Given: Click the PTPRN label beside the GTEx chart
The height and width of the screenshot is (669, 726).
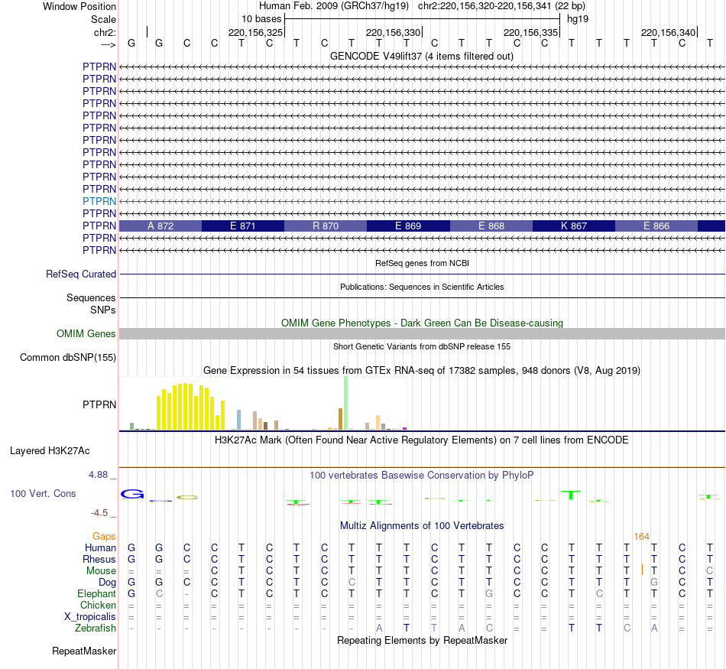Looking at the screenshot, I should [x=99, y=404].
